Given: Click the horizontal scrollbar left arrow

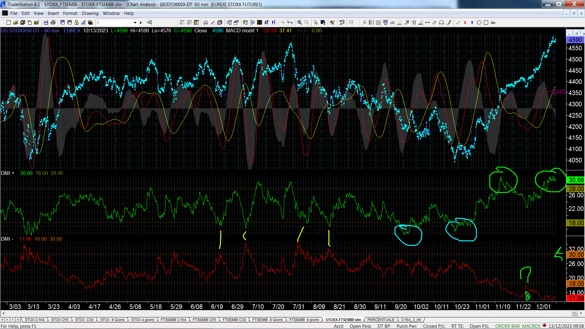Looking at the screenshot, I should pos(3,313).
